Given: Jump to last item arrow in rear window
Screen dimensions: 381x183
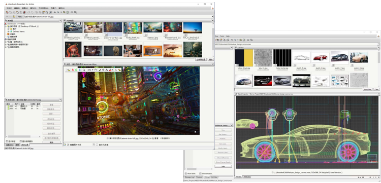Looking at the screenshot, I should click(x=378, y=177).
